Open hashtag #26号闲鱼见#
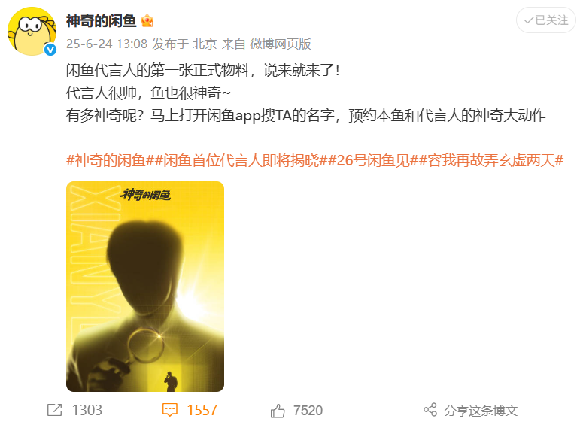Viewport: 580px width, 425px height. 373,160
